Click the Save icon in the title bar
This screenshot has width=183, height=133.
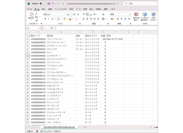pos(49,4)
